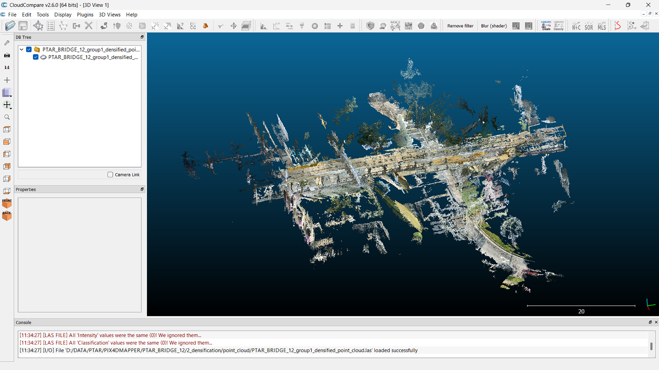The width and height of the screenshot is (659, 370).
Task: Uncheck the PTAR_BRIDGE_12 folder group checkbox
Action: [x=29, y=49]
